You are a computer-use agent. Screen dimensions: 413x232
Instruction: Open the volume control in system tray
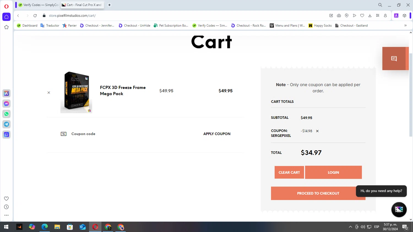(363, 227)
